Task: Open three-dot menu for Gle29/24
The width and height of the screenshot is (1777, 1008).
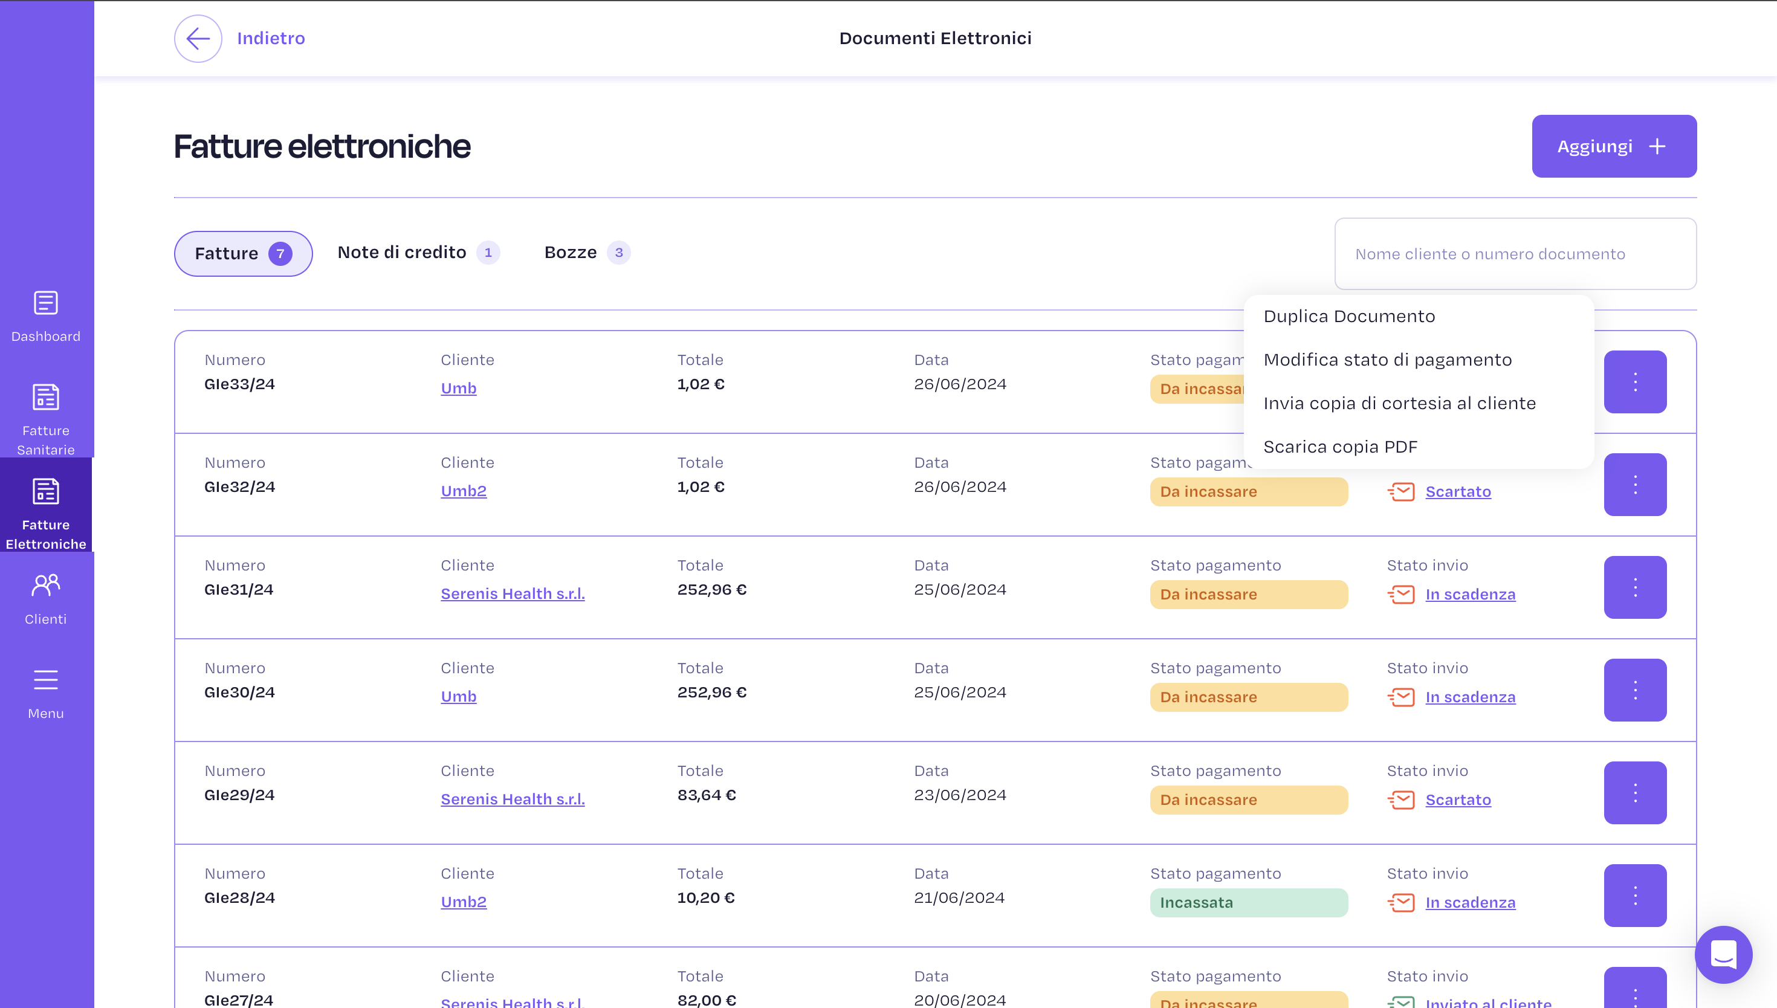Action: tap(1634, 793)
